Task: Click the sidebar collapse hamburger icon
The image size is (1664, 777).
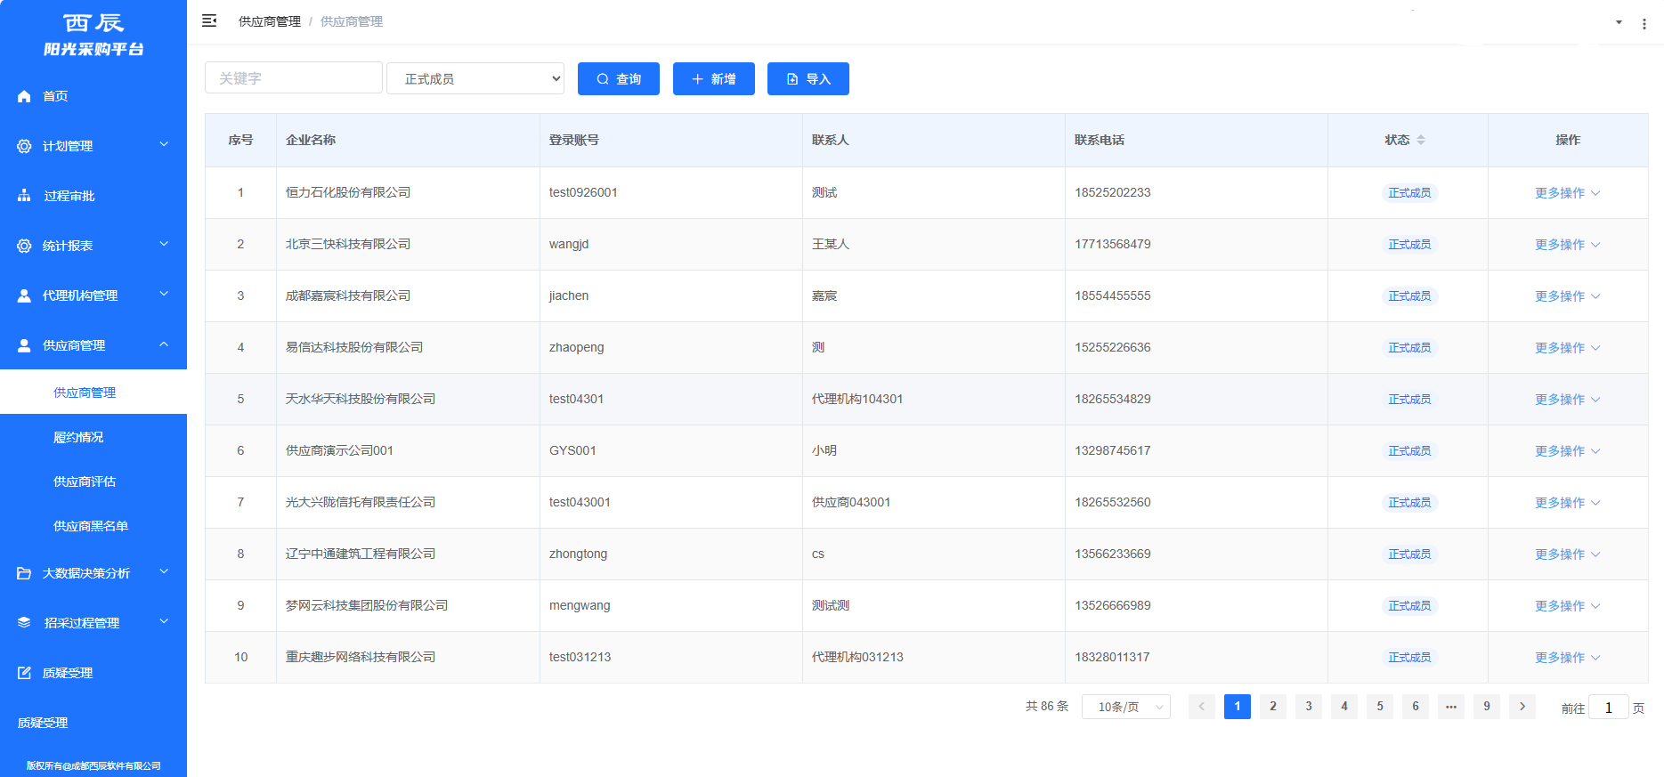Action: (209, 20)
